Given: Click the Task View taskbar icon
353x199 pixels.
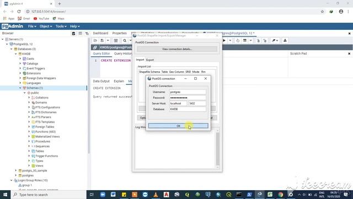Looking at the screenshot, I should click(92, 195).
